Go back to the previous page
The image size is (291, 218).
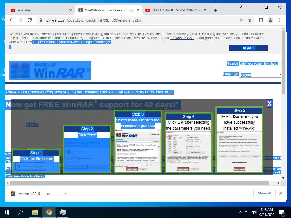(x=11, y=20)
